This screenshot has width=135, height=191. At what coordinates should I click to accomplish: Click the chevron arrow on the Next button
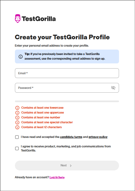(x=71, y=166)
